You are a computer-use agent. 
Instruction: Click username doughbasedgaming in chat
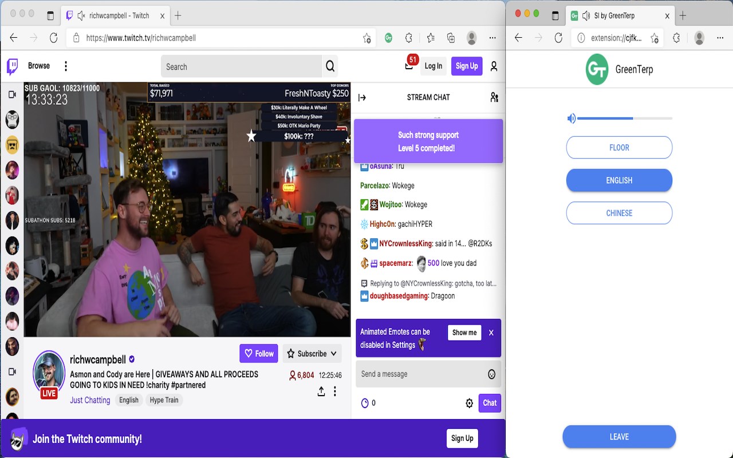(399, 296)
